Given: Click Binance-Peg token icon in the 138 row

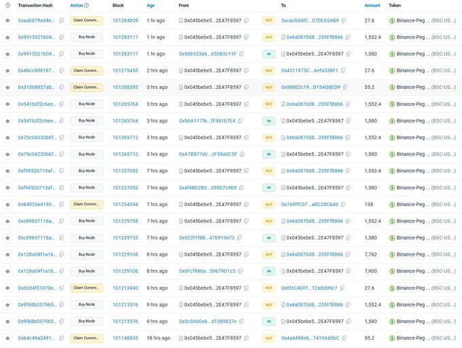Looking at the screenshot, I should [x=392, y=205].
